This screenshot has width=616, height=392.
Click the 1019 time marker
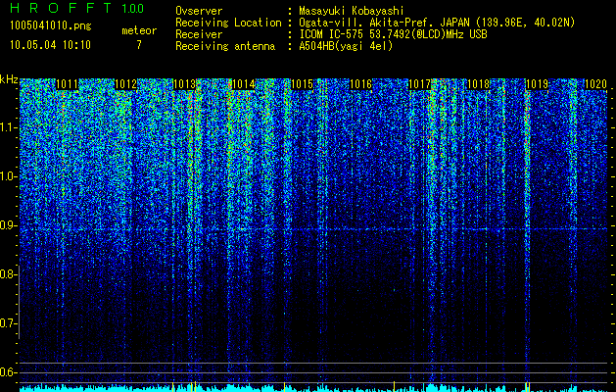click(x=537, y=84)
